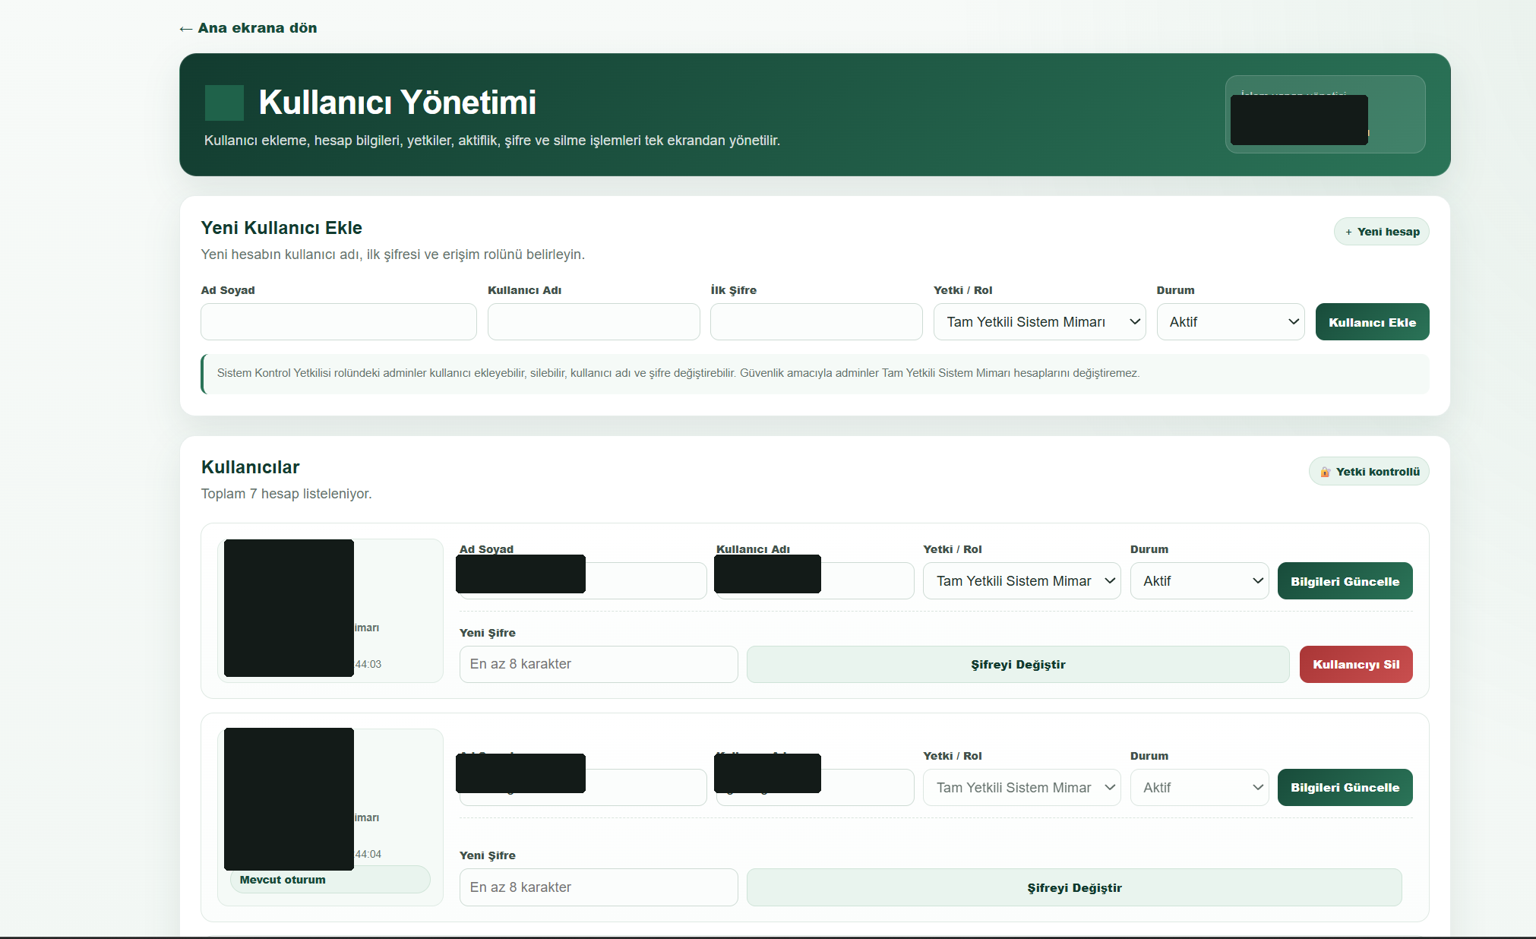Click the red Kullanıcıyı Sil button
Image resolution: width=1536 pixels, height=939 pixels.
coord(1356,665)
